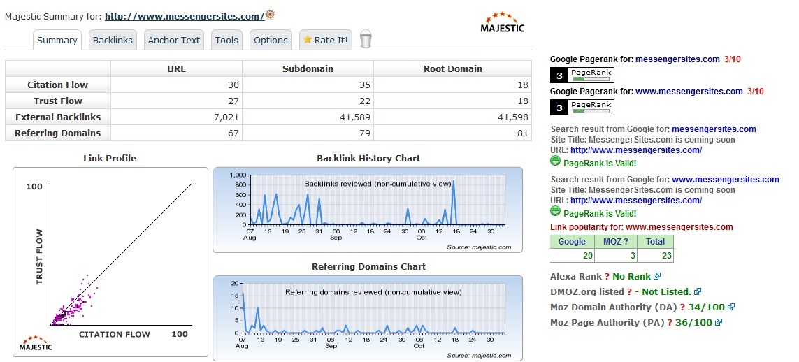Click the trash bucket icon after Rate It
The width and height of the screenshot is (799, 362).
(366, 39)
